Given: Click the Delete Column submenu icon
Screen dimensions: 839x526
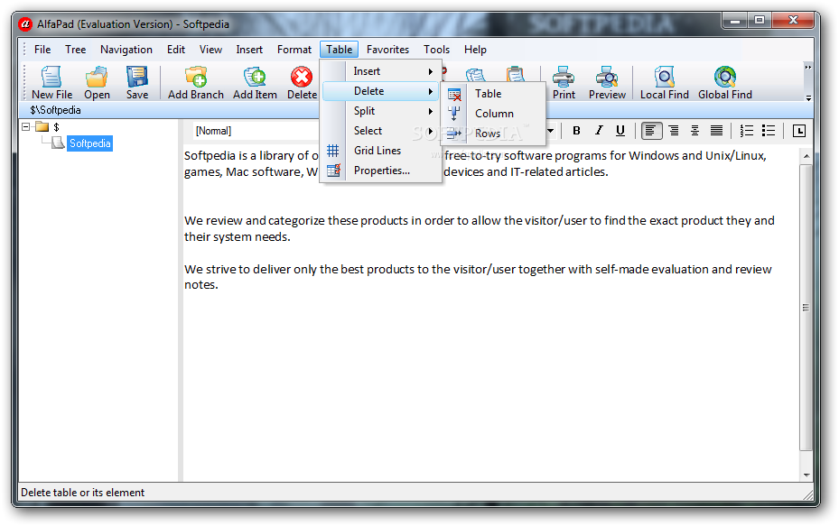Looking at the screenshot, I should pyautogui.click(x=454, y=114).
